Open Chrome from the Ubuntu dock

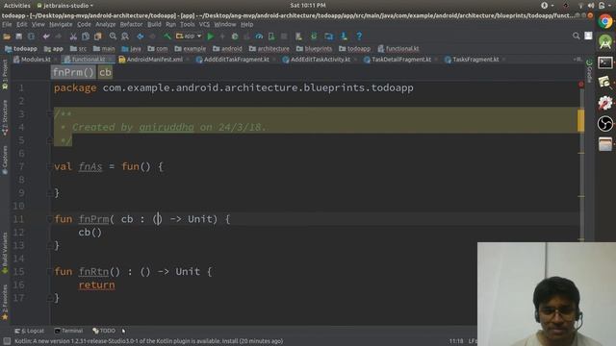[x=605, y=21]
